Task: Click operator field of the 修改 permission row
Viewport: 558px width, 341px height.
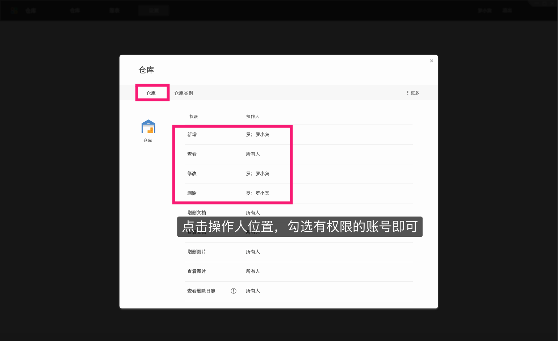Action: [x=257, y=173]
